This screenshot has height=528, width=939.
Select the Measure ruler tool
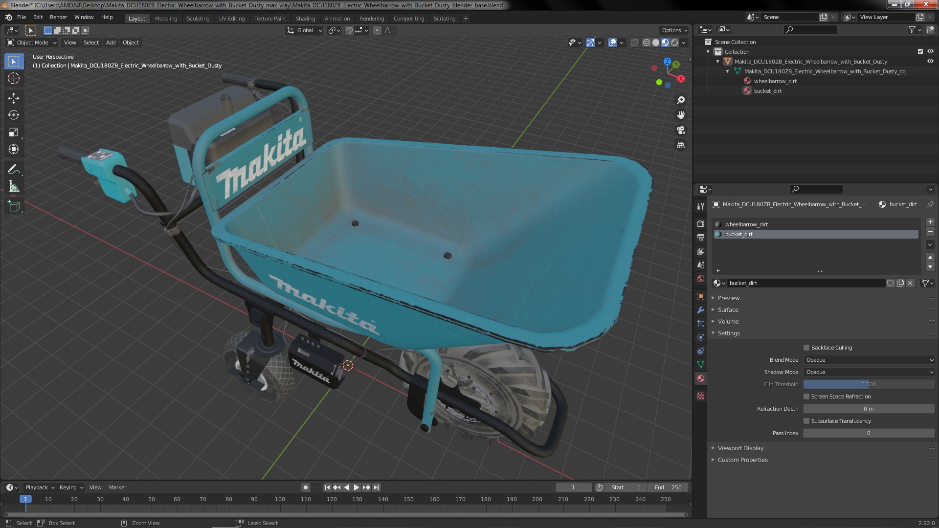pyautogui.click(x=14, y=187)
